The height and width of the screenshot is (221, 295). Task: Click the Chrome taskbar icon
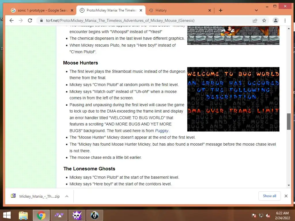point(41,215)
